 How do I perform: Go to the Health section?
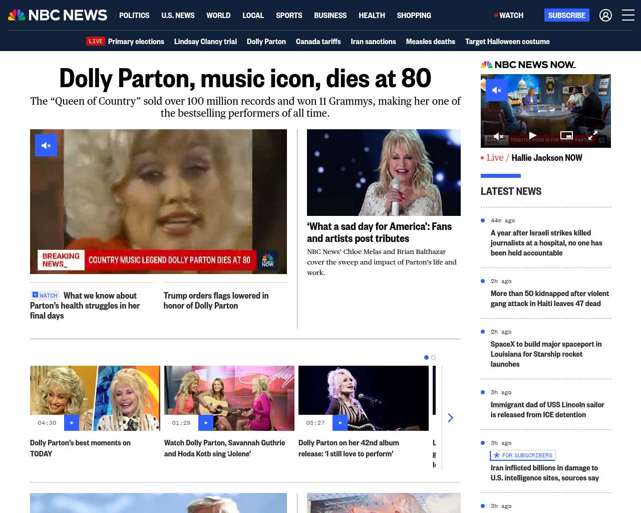(x=372, y=16)
